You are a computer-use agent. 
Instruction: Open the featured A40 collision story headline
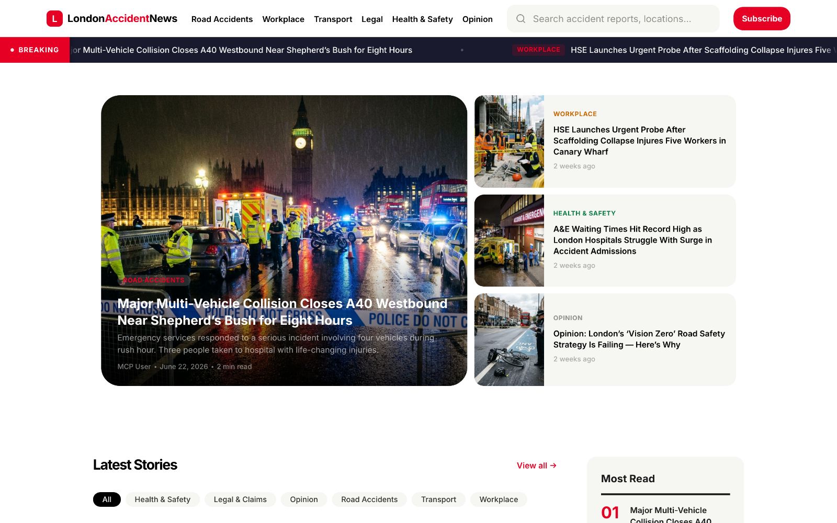point(282,312)
